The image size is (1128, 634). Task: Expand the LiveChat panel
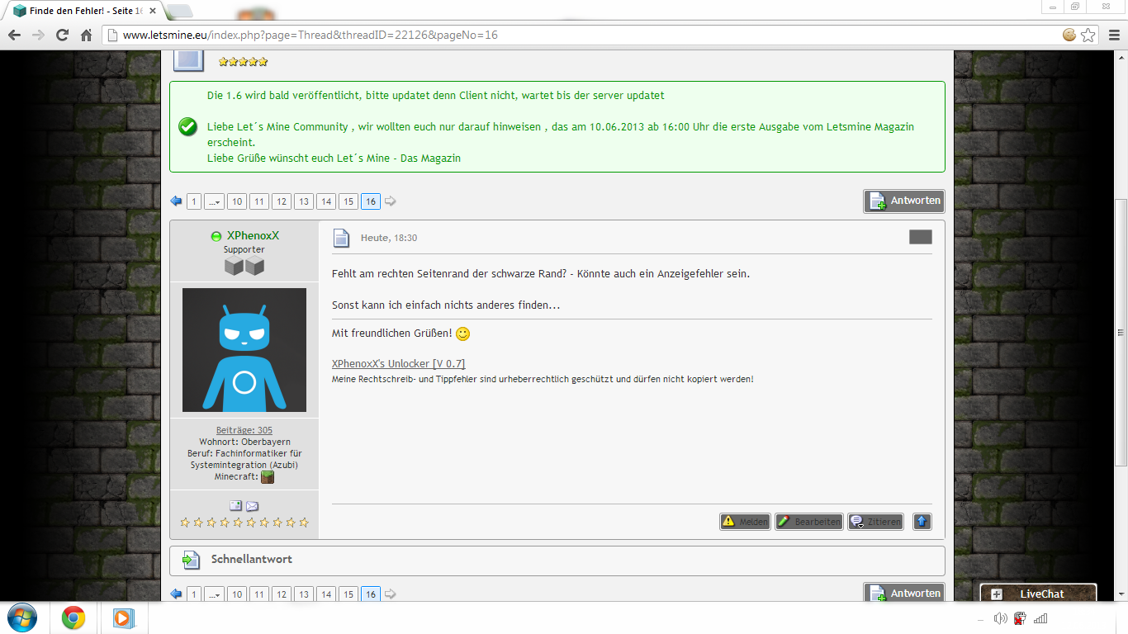(x=1038, y=594)
